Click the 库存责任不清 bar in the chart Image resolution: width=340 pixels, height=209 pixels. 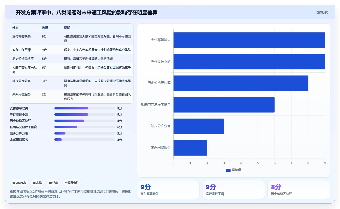click(249, 62)
